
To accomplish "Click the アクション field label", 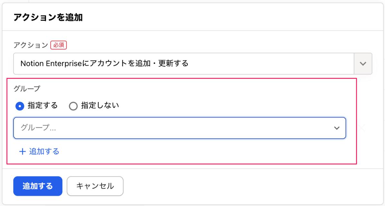I will pyautogui.click(x=31, y=45).
